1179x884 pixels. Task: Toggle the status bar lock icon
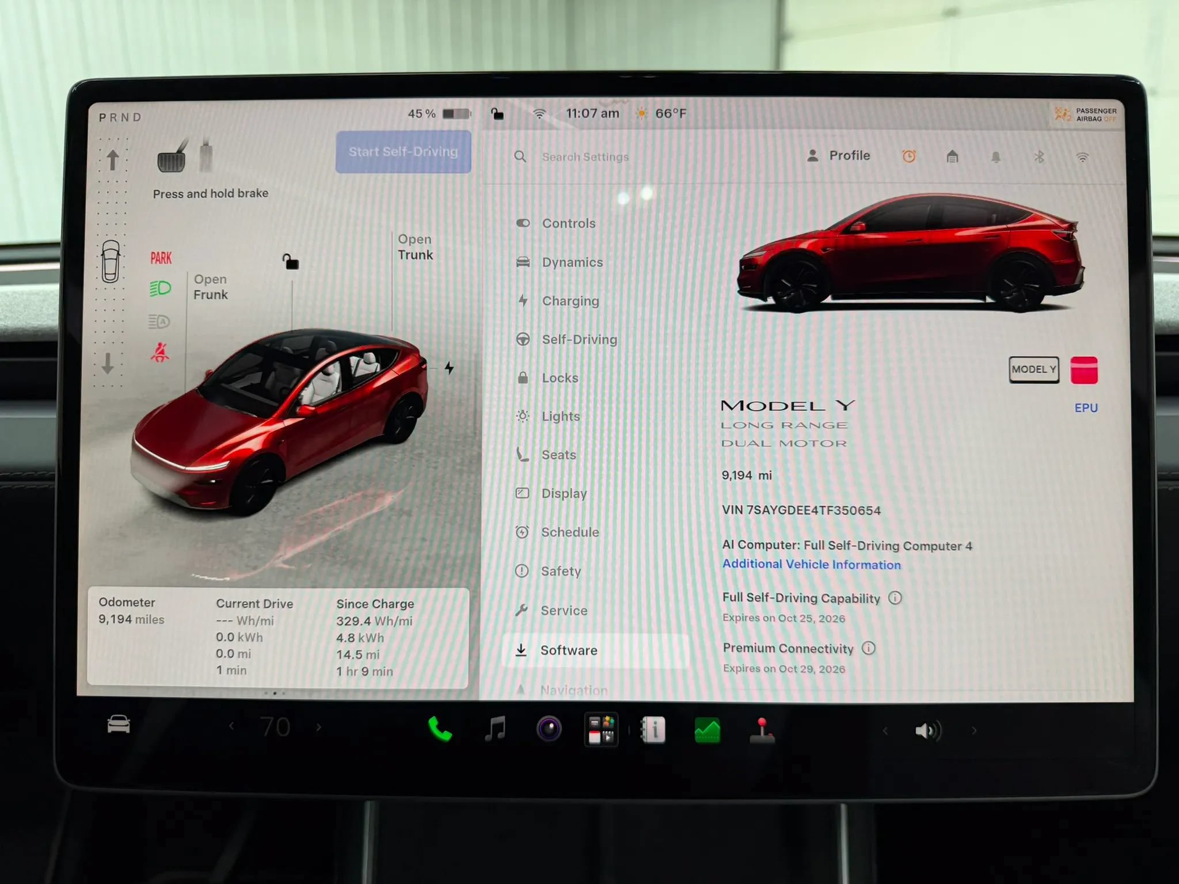(x=497, y=114)
